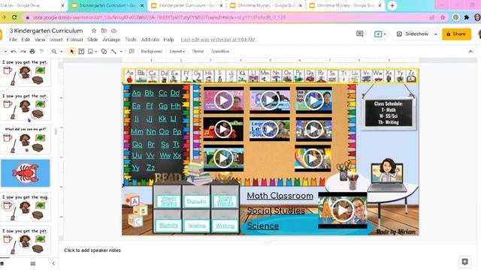Click the yellow Share button
The image size is (481, 270).
pos(456,34)
